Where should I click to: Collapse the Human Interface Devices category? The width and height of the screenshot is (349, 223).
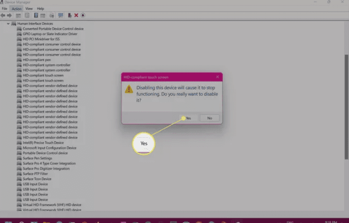click(8, 23)
